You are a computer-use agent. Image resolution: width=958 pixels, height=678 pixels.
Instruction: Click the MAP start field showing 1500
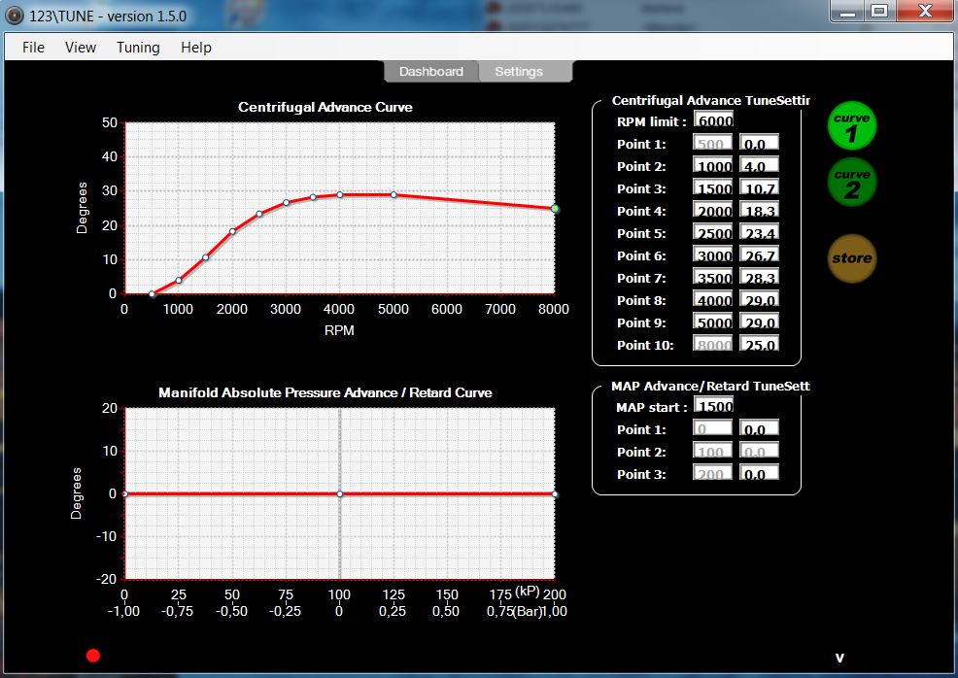tap(713, 407)
